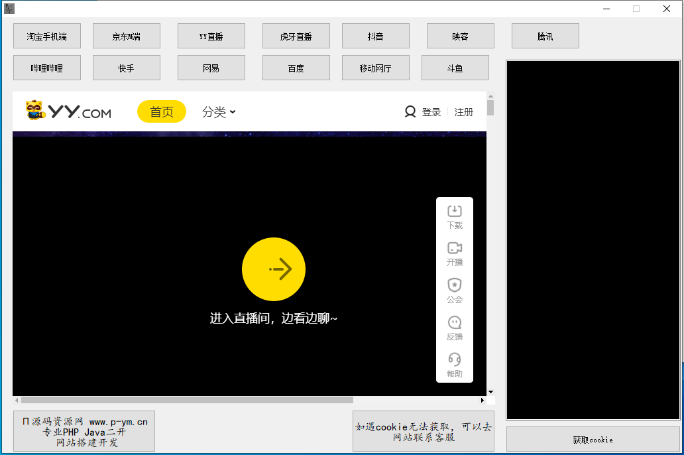Click the 如遇cookie无法获取 notice button
This screenshot has height=455, width=684.
(x=424, y=431)
